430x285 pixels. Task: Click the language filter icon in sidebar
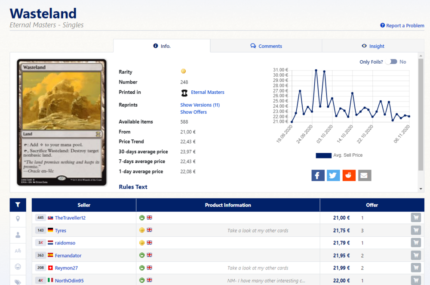18,251
